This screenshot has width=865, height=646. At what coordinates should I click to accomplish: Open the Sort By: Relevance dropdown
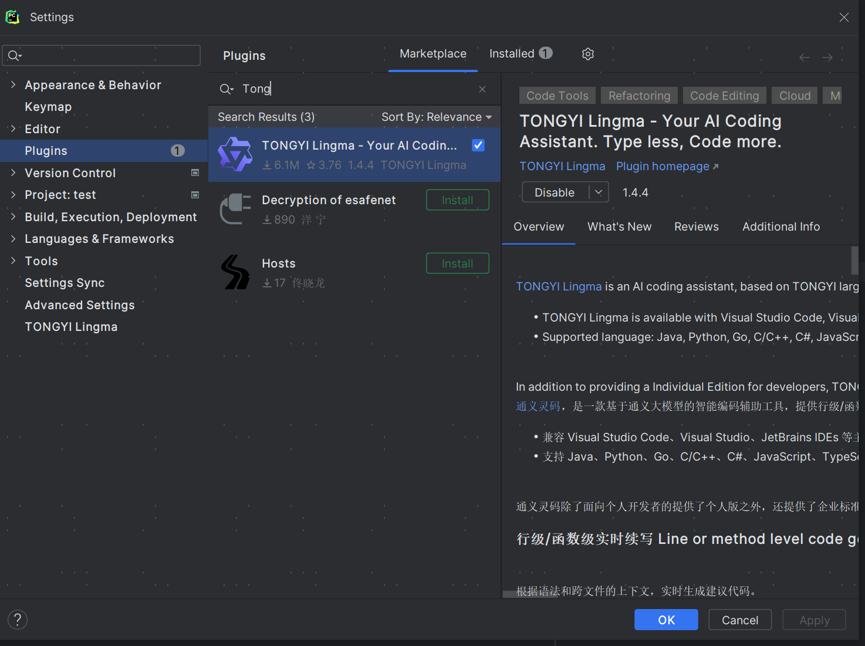(437, 117)
